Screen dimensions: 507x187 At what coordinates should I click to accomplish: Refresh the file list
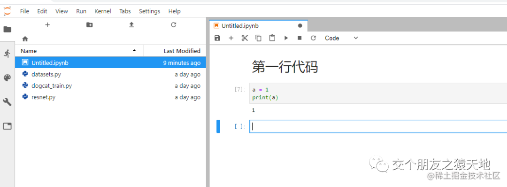click(x=174, y=24)
